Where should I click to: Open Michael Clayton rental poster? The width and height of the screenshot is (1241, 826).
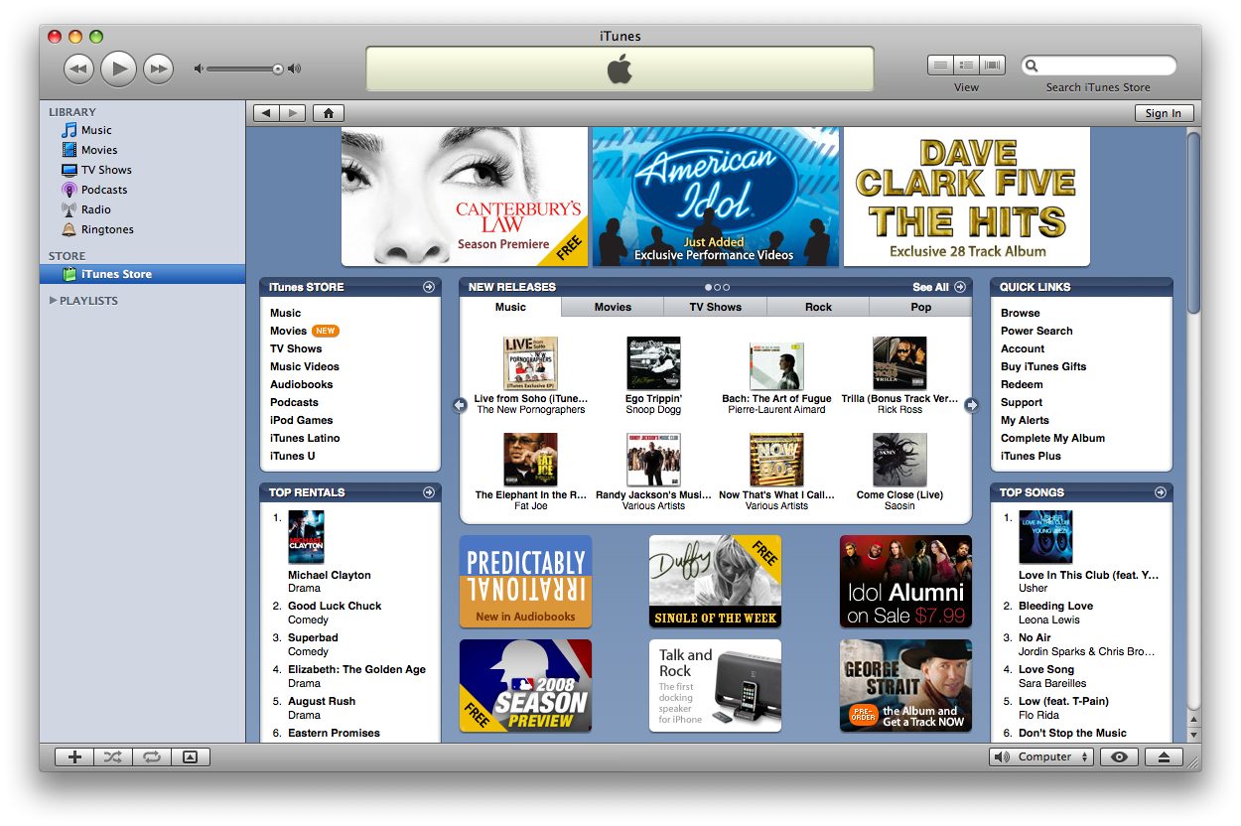(x=306, y=537)
